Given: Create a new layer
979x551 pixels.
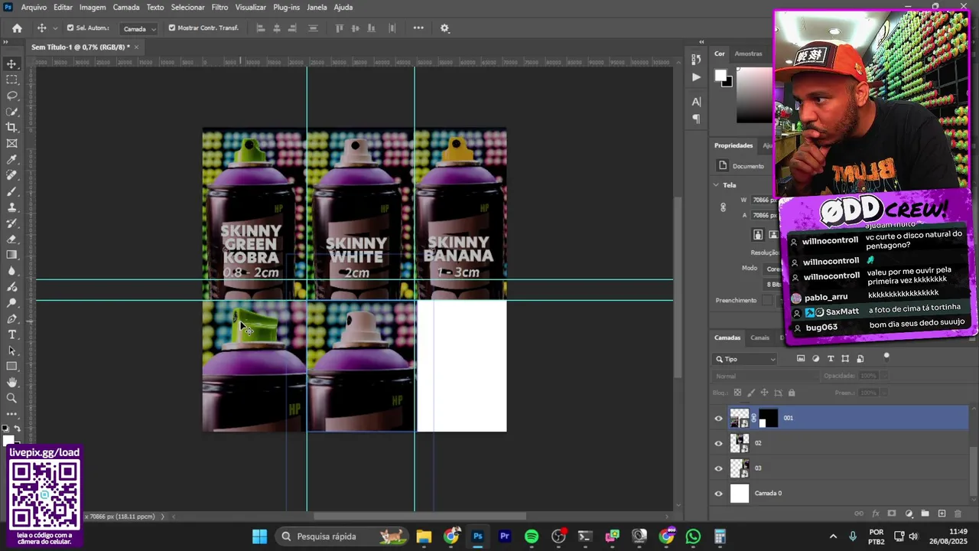Looking at the screenshot, I should pos(942,514).
